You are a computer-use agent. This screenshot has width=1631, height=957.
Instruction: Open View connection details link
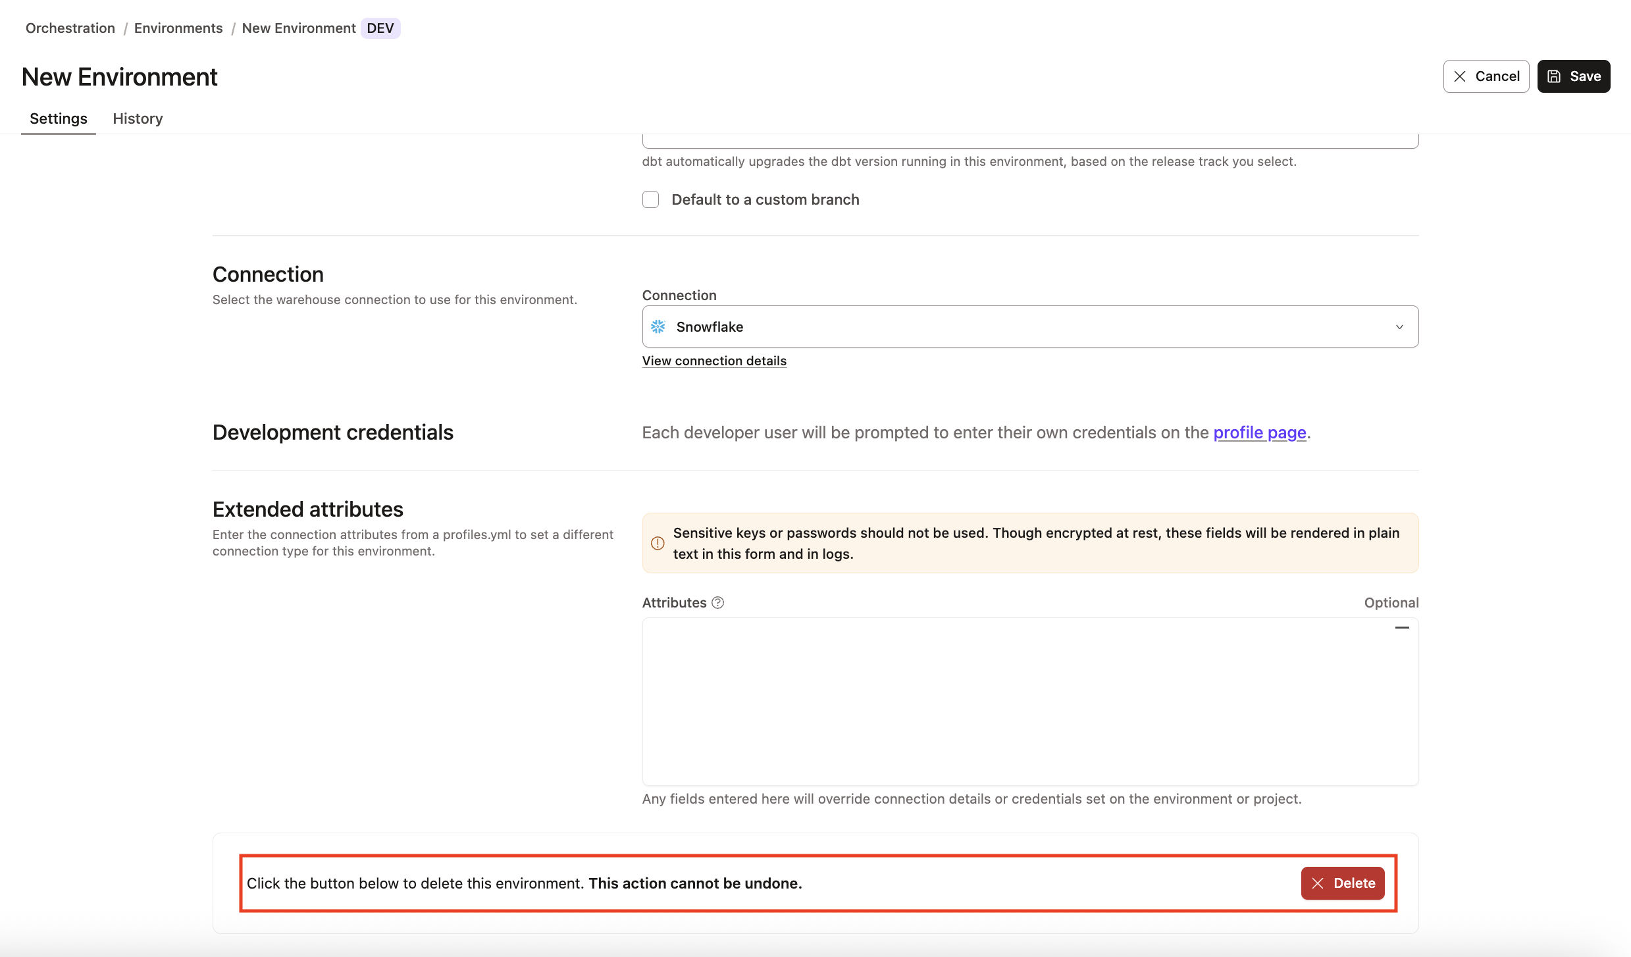[714, 361]
